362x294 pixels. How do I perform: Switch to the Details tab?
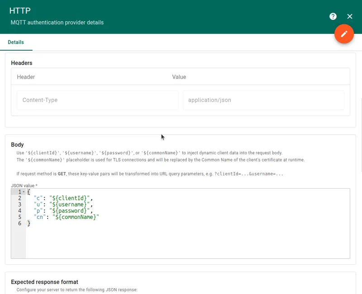16,42
